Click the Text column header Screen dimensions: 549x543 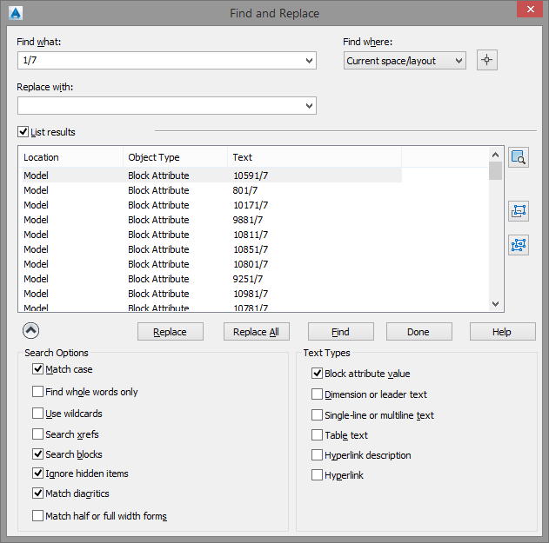coord(313,157)
